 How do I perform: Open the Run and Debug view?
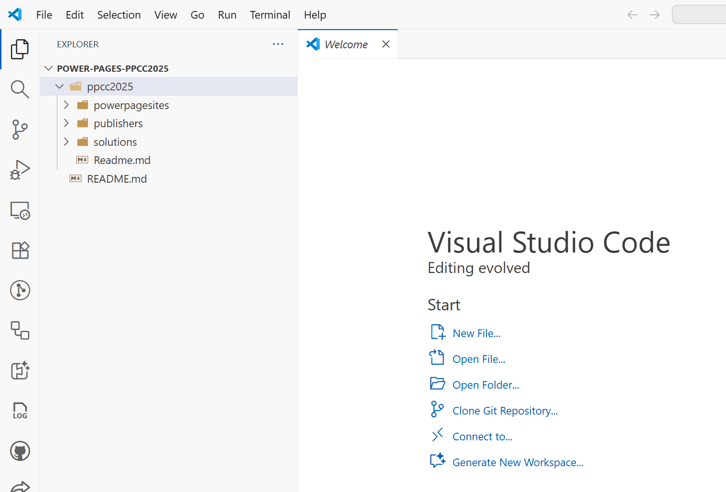20,169
